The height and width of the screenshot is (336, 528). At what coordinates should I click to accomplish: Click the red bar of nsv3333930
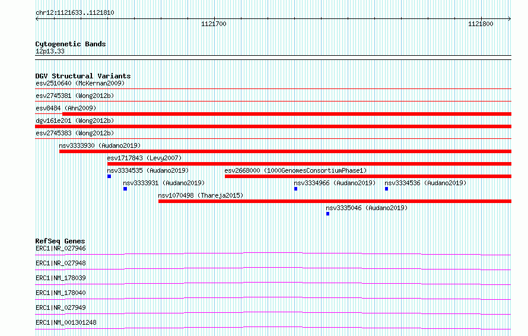(285, 151)
